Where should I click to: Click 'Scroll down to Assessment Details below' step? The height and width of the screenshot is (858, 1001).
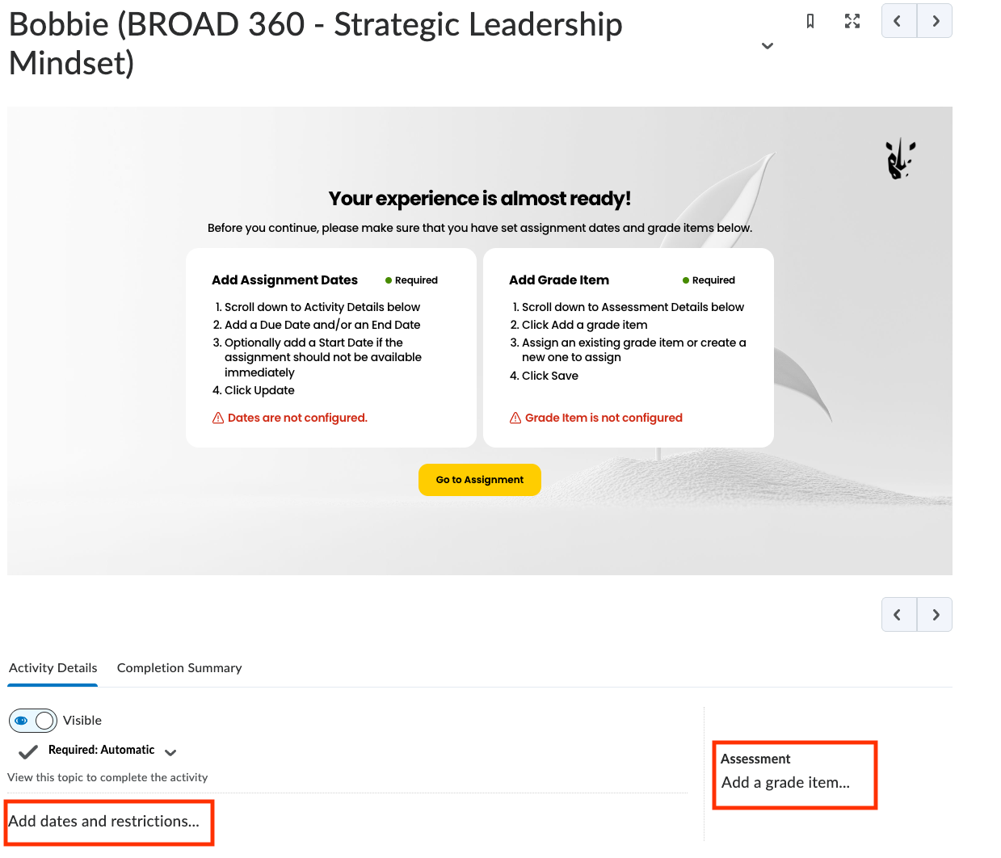coord(633,307)
